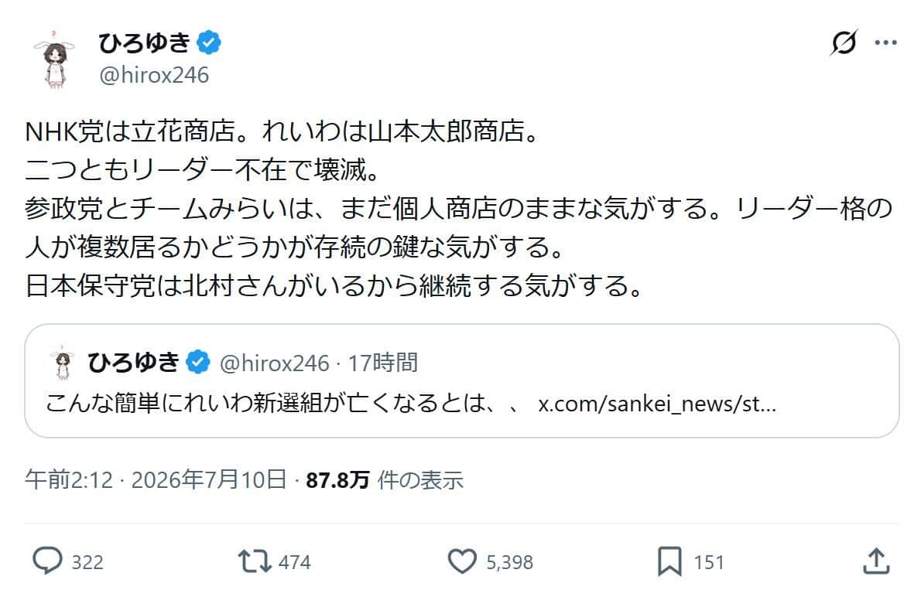Screen dimensions: 921x590
Task: Click the 87.8万 件の表示 view count
Action: tap(385, 480)
